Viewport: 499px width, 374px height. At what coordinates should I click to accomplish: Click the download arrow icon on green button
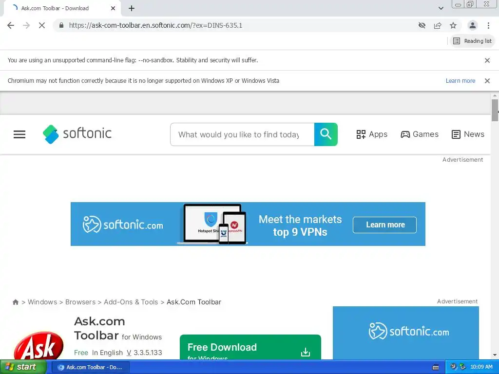(306, 352)
